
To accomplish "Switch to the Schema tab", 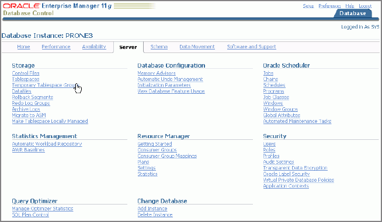I will 159,47.
